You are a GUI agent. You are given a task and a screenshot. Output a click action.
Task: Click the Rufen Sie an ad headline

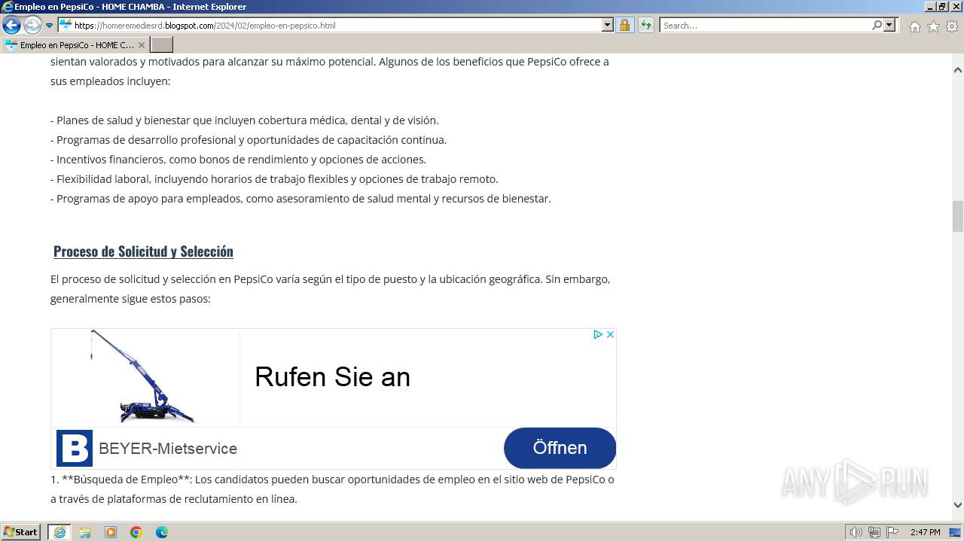[332, 376]
